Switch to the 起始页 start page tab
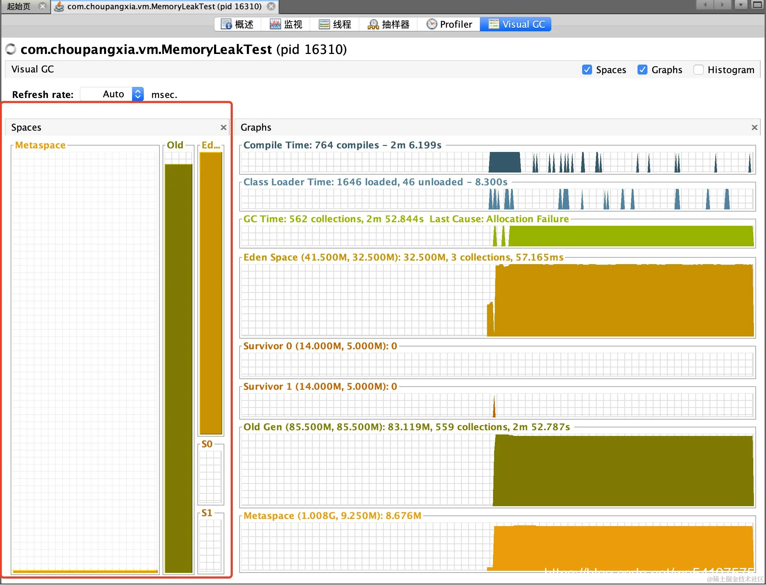 19,6
